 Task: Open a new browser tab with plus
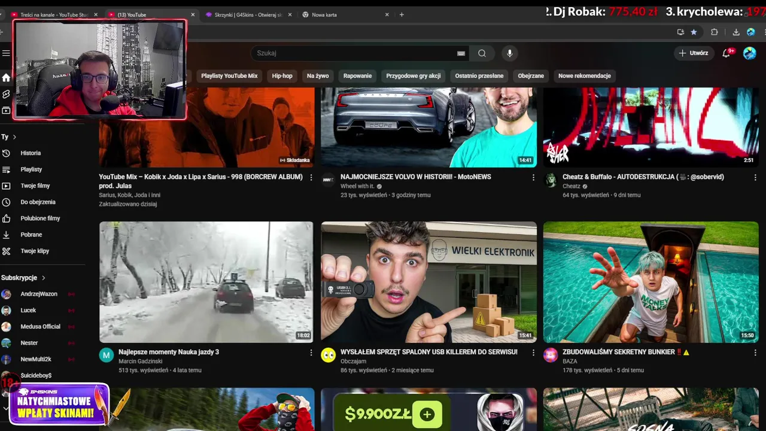point(402,15)
